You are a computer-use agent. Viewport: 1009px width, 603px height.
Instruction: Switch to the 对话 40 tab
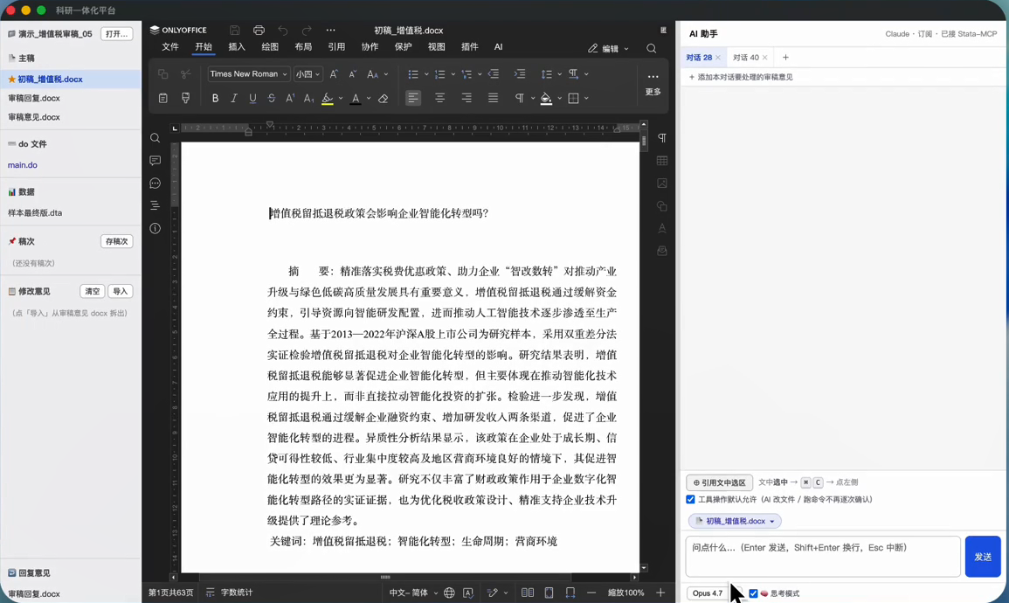pyautogui.click(x=746, y=58)
